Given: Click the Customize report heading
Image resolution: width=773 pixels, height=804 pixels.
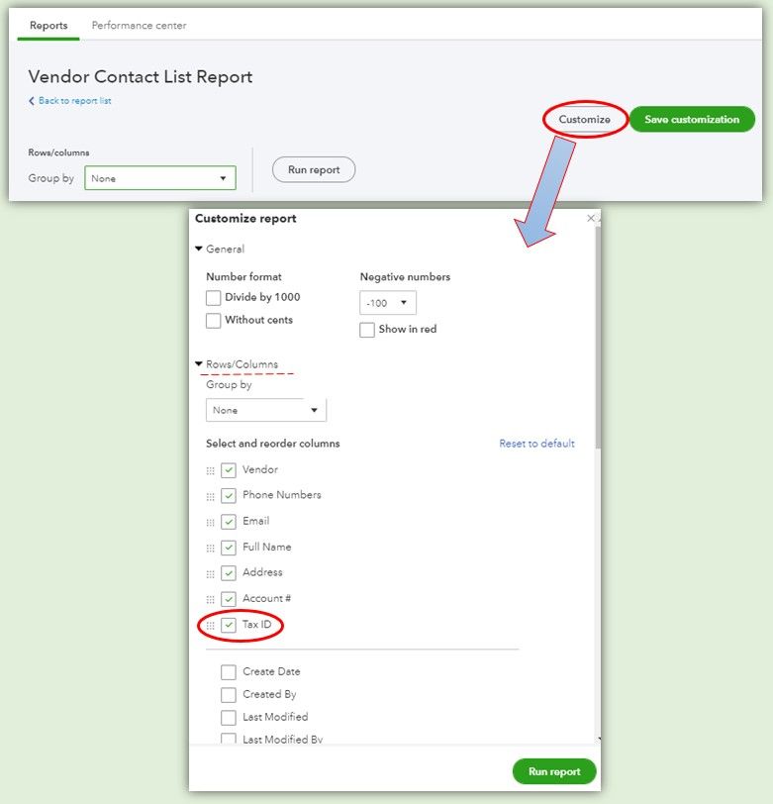Looking at the screenshot, I should click(245, 219).
